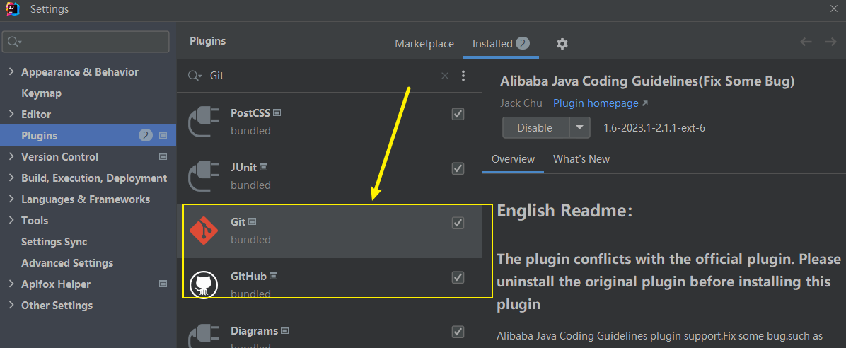Image resolution: width=846 pixels, height=348 pixels.
Task: Click the small icon beside PostCSS name
Action: [x=277, y=112]
